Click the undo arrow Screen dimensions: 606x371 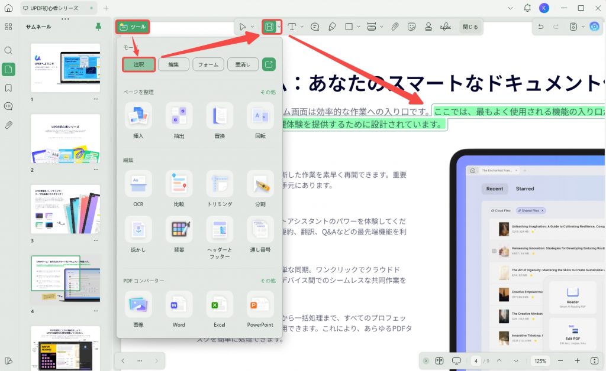click(x=541, y=27)
